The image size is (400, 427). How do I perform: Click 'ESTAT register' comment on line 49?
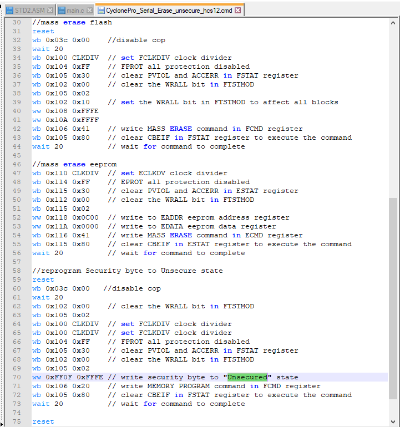tap(267, 191)
